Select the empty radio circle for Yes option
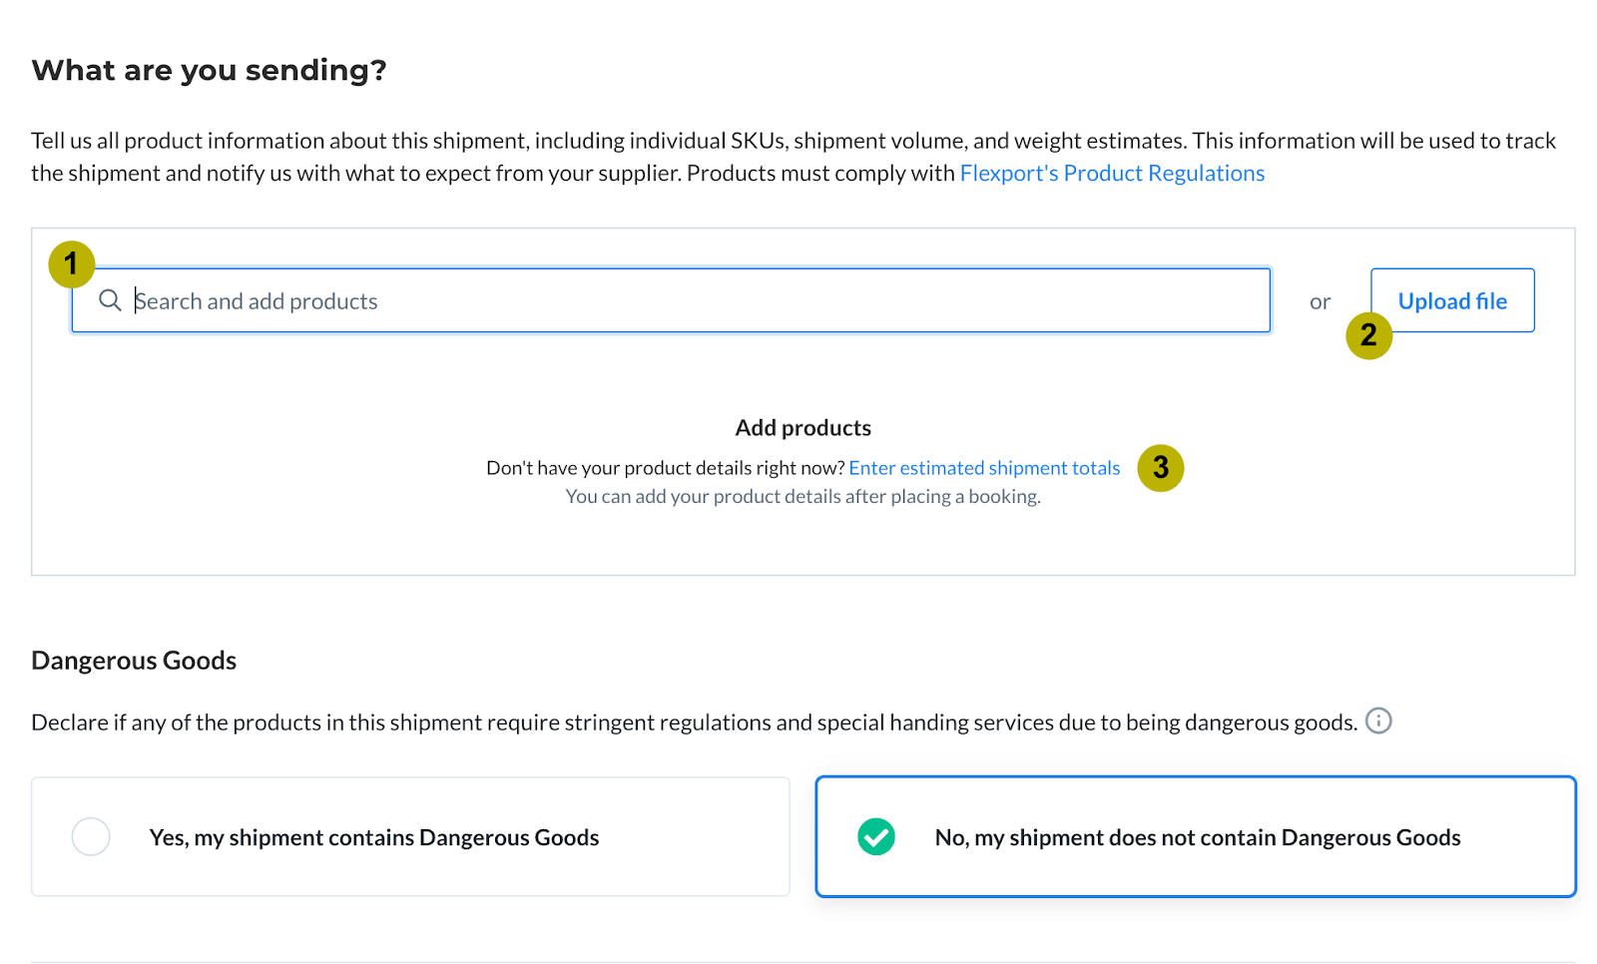Viewport: 1597px width, 964px height. coord(91,836)
